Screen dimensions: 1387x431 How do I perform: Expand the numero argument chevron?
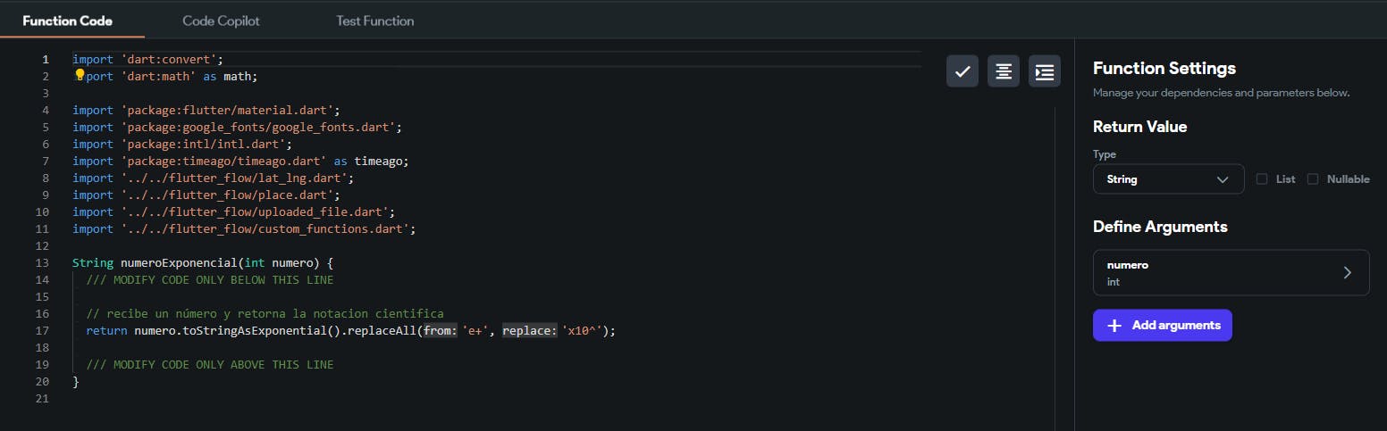[x=1348, y=272]
